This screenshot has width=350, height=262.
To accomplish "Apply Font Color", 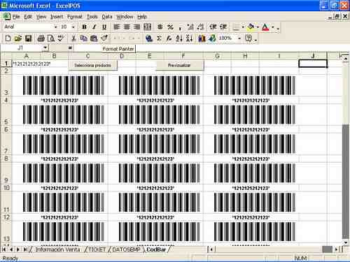I will point(265,27).
